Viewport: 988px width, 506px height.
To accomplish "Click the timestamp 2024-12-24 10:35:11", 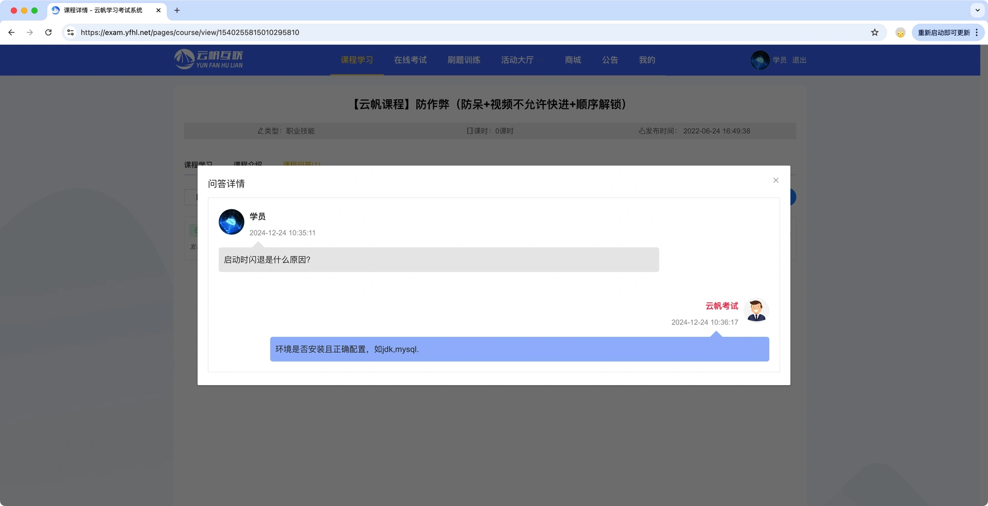I will (283, 233).
